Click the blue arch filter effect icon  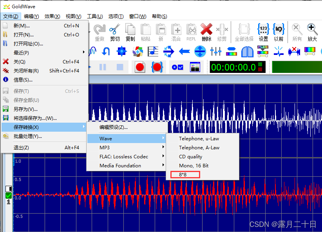[x=247, y=51]
